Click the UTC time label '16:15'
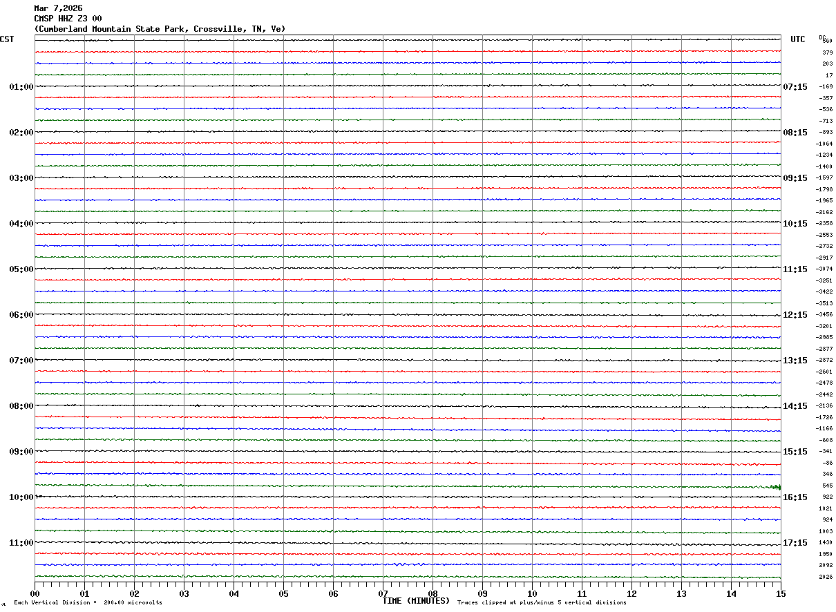This screenshot has height=612, width=836. click(795, 497)
